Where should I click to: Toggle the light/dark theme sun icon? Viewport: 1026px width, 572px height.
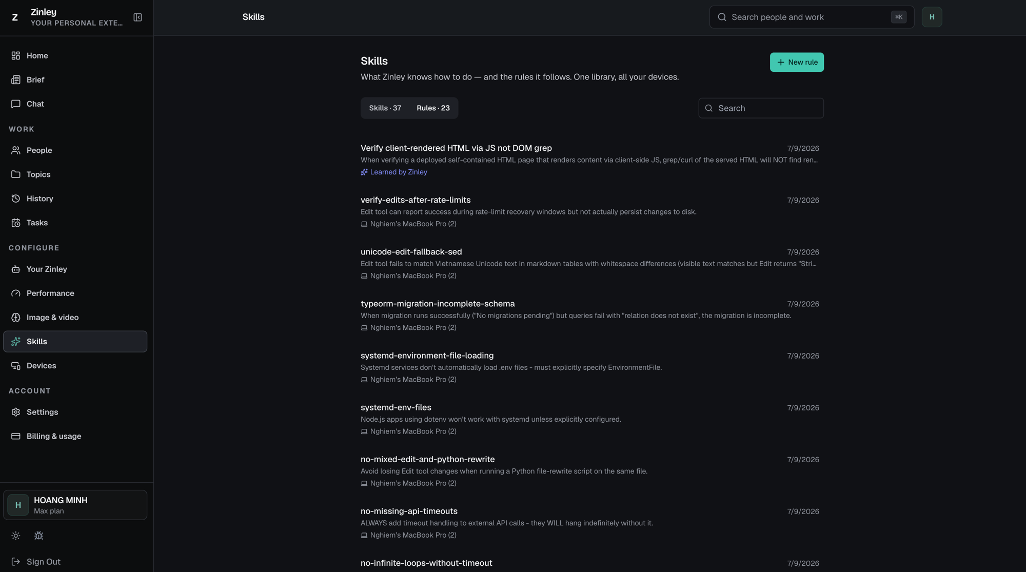[16, 536]
